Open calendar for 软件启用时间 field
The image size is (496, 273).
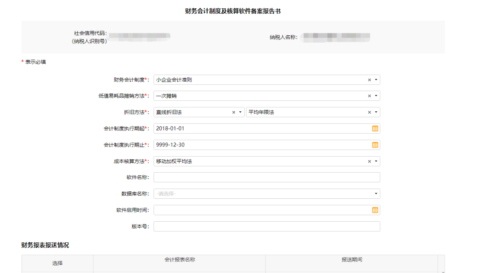375,210
